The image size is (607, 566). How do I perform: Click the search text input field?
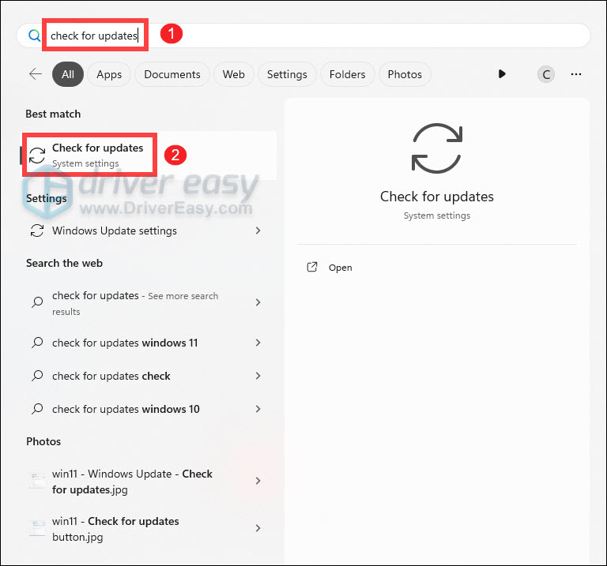[x=316, y=36]
